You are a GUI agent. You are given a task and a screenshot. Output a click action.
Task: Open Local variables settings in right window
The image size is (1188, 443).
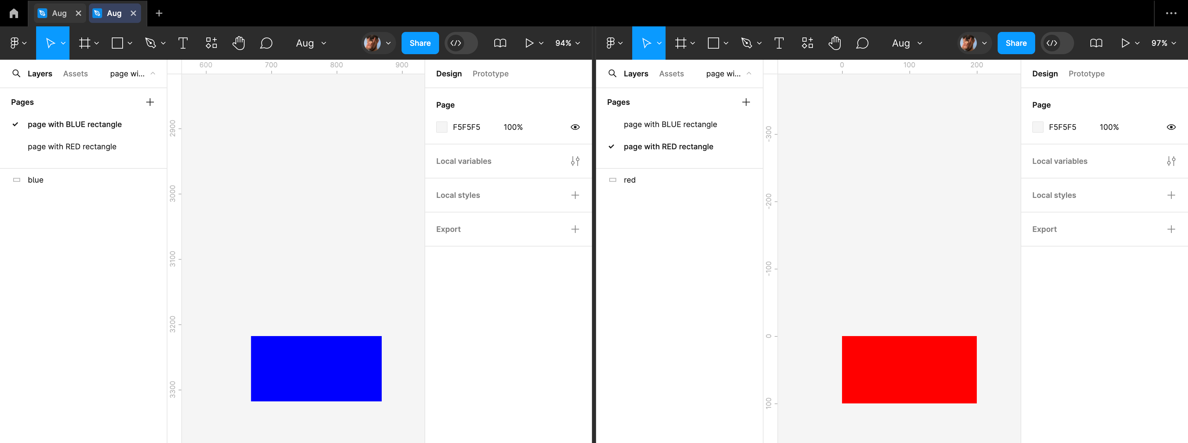coord(1171,161)
